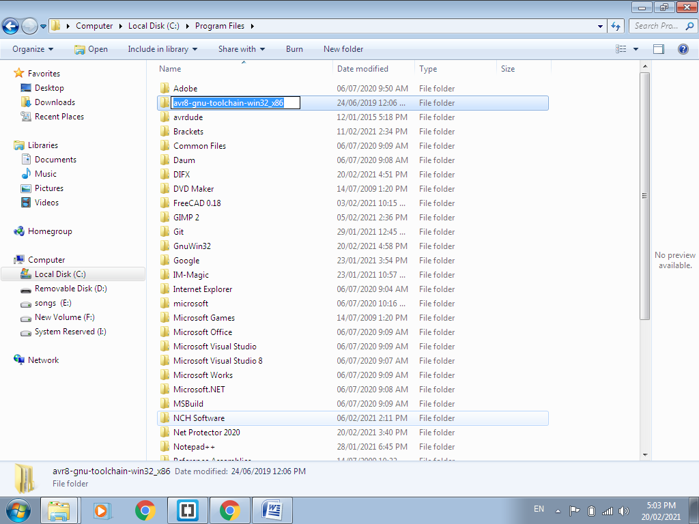Viewport: 699px width, 524px height.
Task: Click the network signal tray icon
Action: [607, 510]
